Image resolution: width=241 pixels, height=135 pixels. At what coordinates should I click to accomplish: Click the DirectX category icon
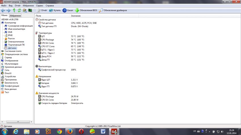(x=3, y=73)
